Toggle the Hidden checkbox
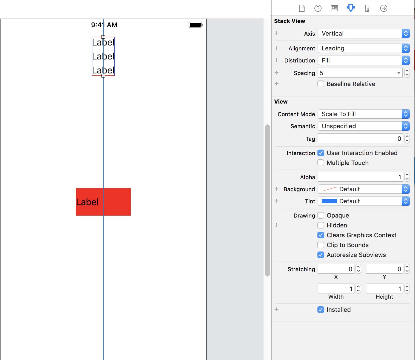 [321, 225]
